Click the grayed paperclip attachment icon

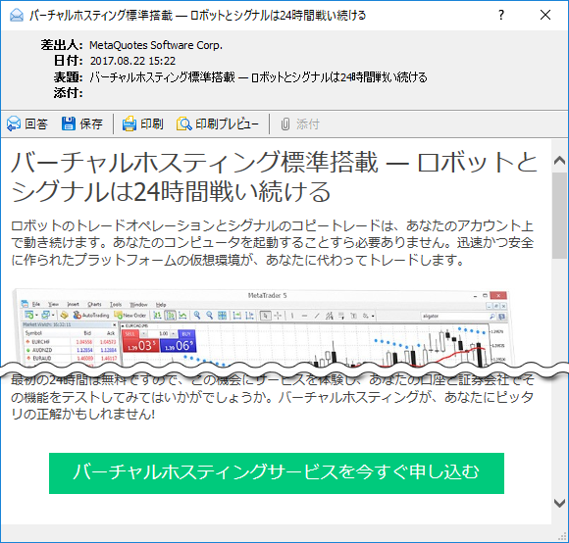[285, 124]
